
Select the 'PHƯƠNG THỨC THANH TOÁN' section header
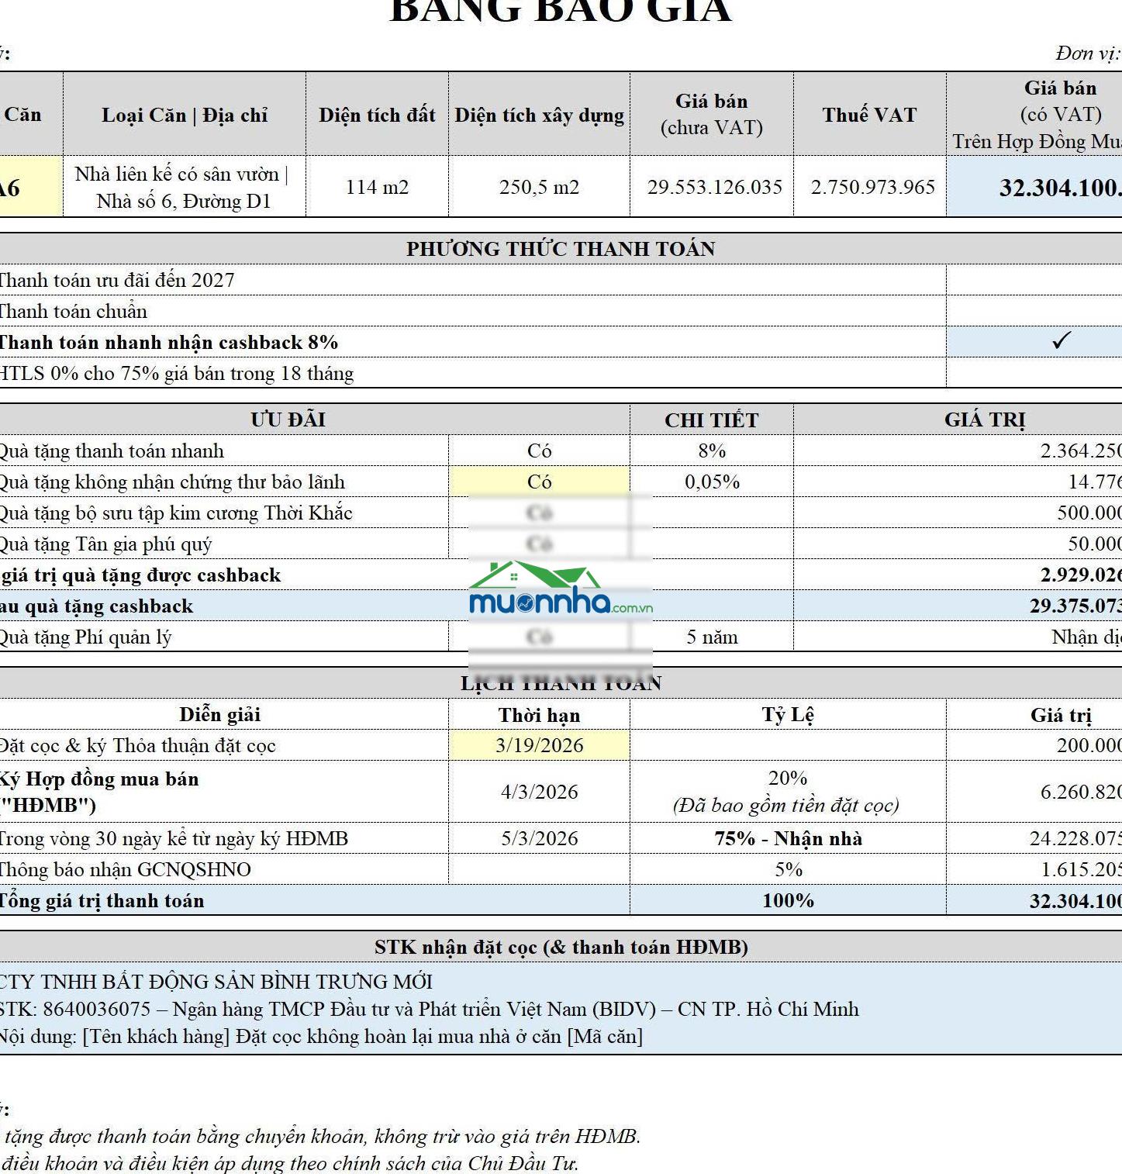click(561, 249)
